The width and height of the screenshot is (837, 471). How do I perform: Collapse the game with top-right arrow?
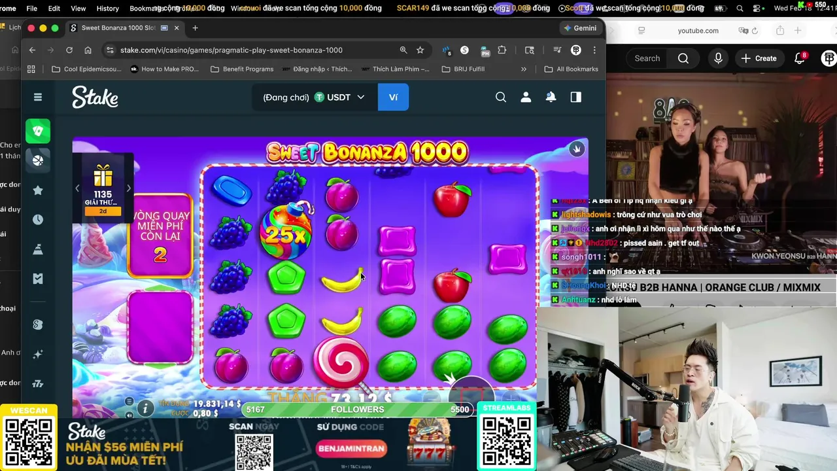pos(576,148)
